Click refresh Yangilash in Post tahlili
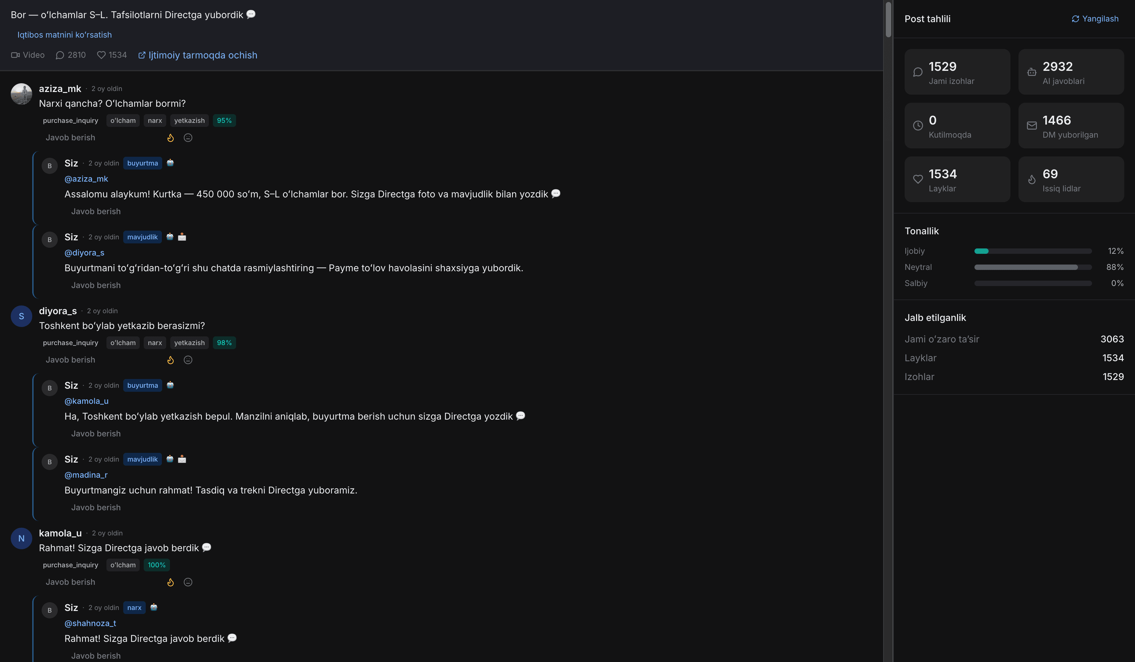Viewport: 1135px width, 662px height. point(1095,19)
